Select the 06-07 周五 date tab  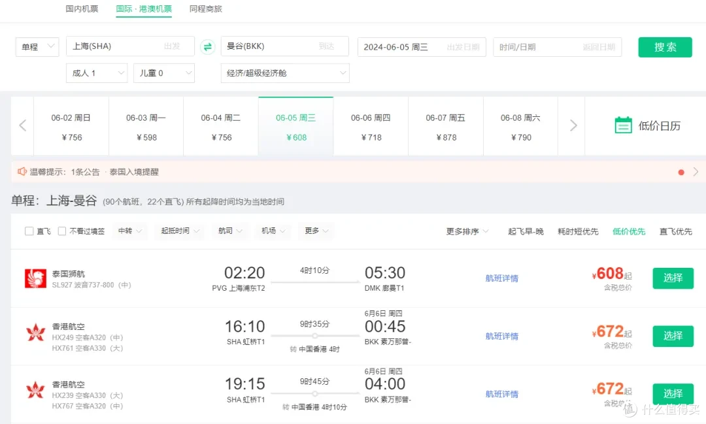(446, 127)
